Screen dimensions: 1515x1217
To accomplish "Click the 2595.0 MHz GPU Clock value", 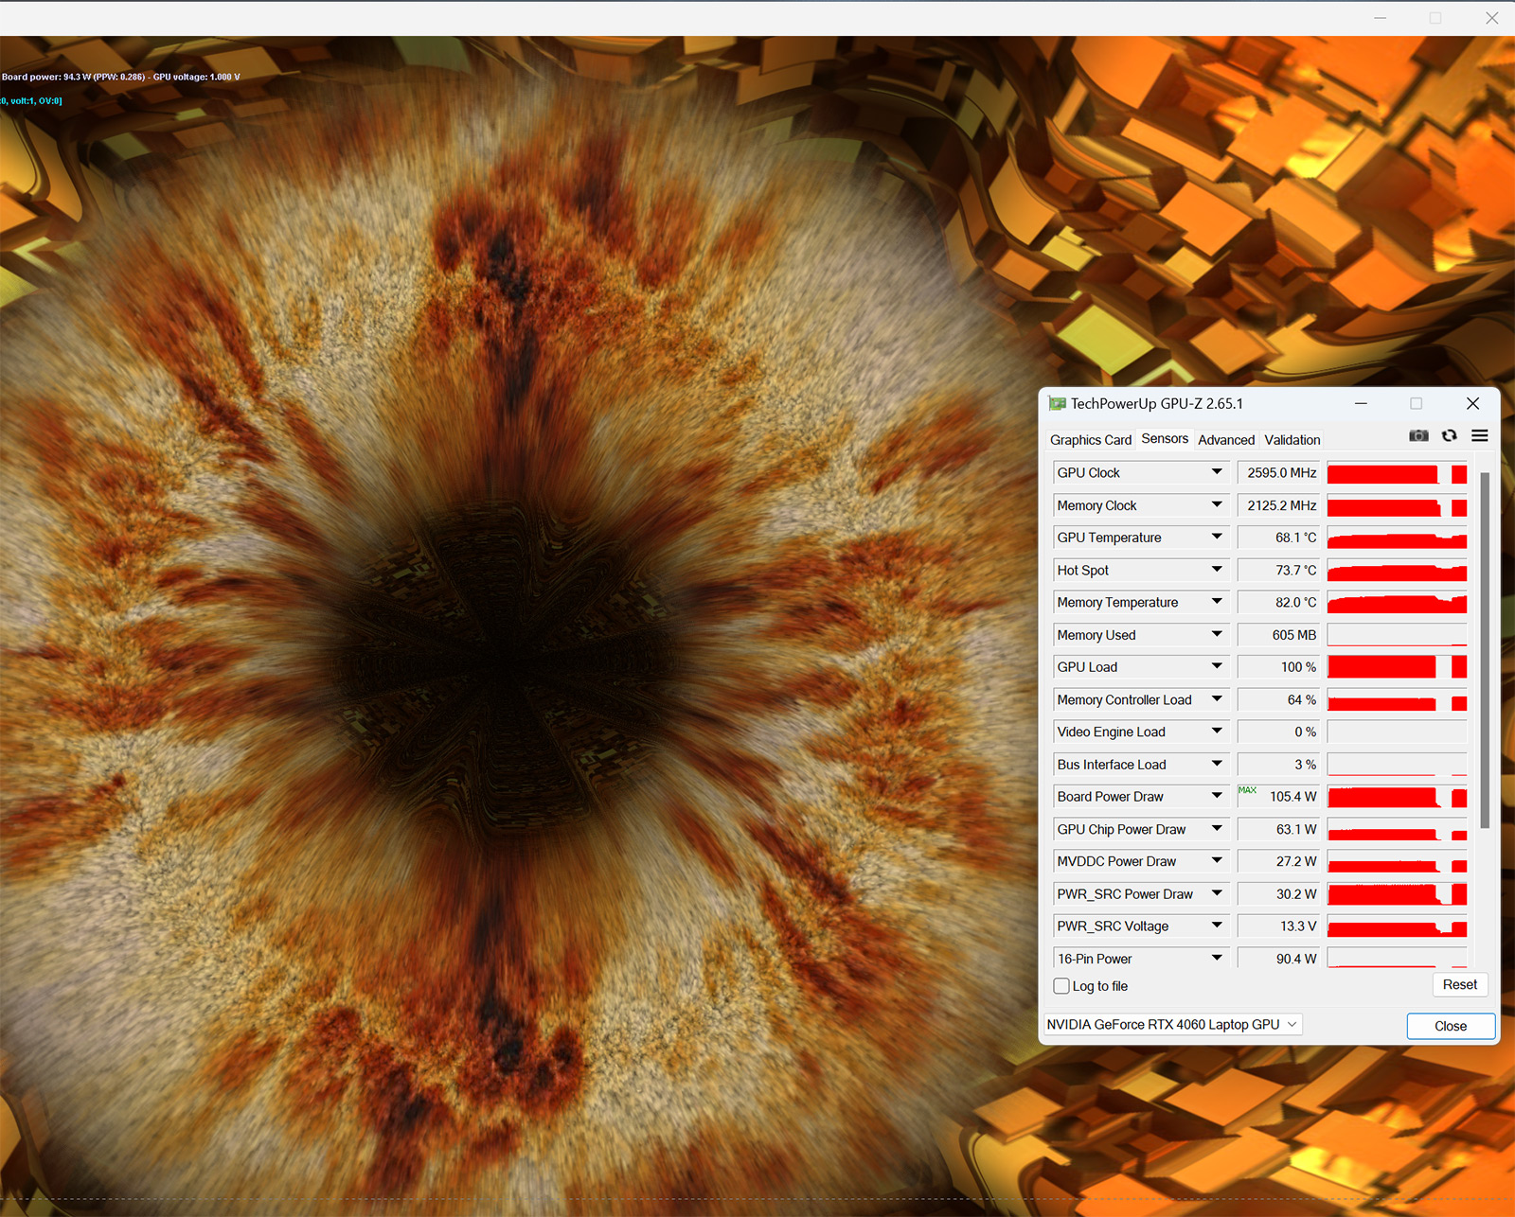I will [1279, 472].
